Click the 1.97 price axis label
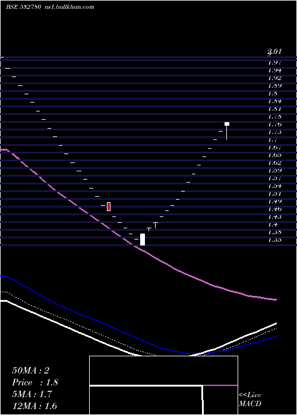Screen dimensions: 297x415 click(274, 63)
